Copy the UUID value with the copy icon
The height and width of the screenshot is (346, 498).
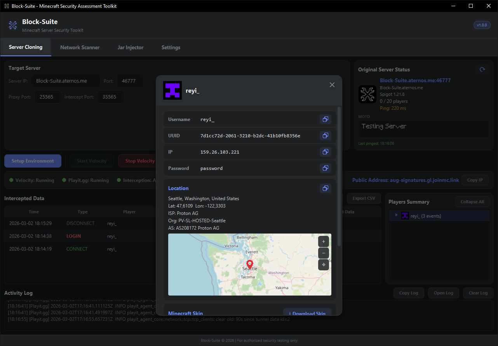325,135
